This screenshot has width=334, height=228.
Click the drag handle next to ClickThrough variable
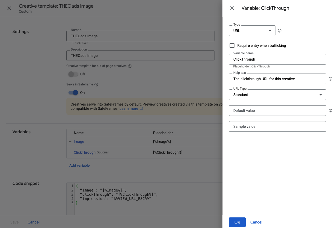coord(70,152)
